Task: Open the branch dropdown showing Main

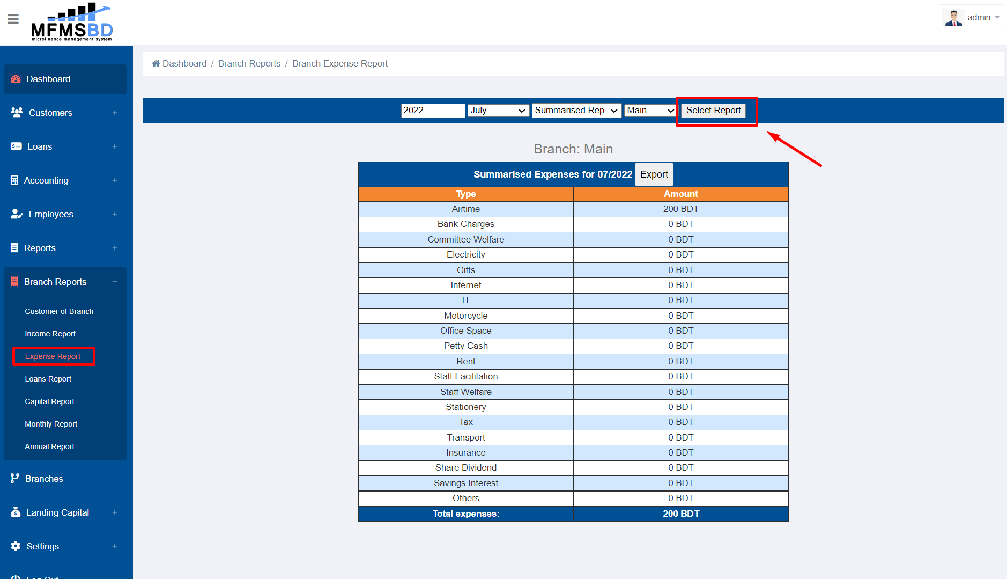Action: (x=650, y=111)
